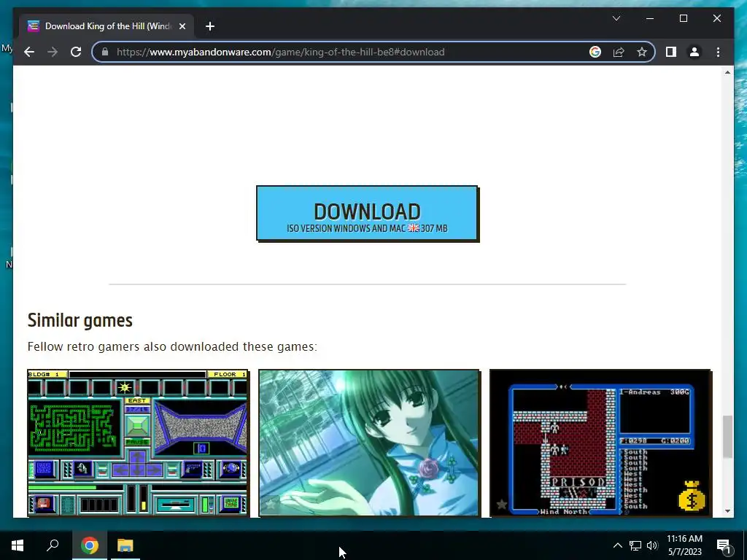Image resolution: width=747 pixels, height=560 pixels.
Task: Select the Download King of the Hill tab
Action: [107, 26]
